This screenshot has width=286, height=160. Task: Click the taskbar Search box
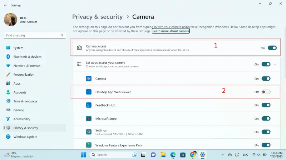tap(113, 155)
